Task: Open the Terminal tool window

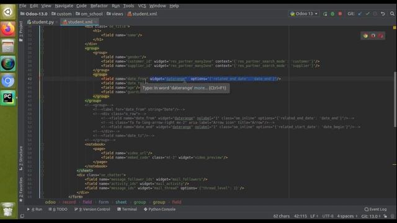Action: [127, 209]
